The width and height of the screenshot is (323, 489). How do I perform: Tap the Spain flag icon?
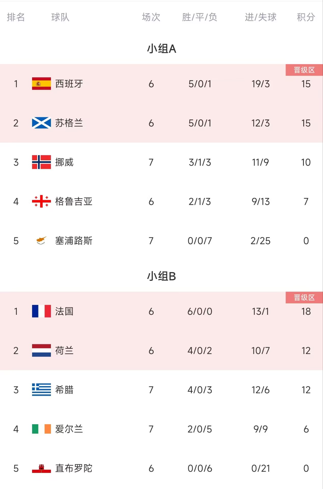pyautogui.click(x=42, y=84)
